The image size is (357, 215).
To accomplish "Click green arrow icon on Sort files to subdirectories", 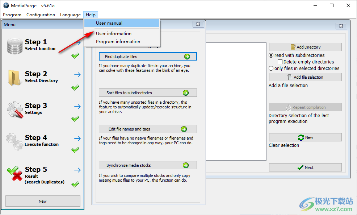I will 186,93.
